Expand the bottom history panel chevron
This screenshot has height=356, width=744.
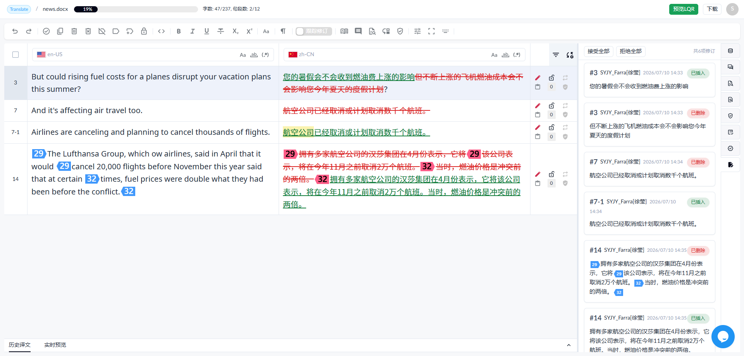(569, 345)
